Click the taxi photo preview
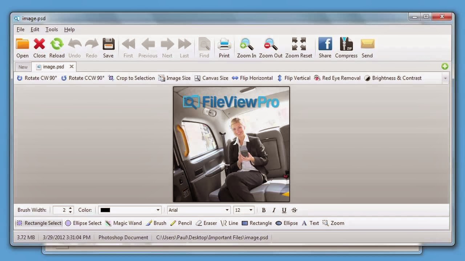Viewport: 465px width, 261px height. click(231, 144)
